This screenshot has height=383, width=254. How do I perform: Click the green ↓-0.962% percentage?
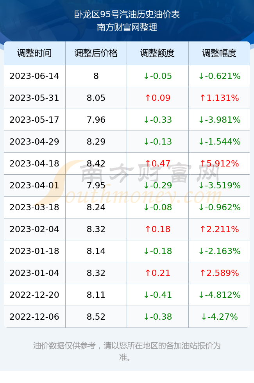pos(219,207)
